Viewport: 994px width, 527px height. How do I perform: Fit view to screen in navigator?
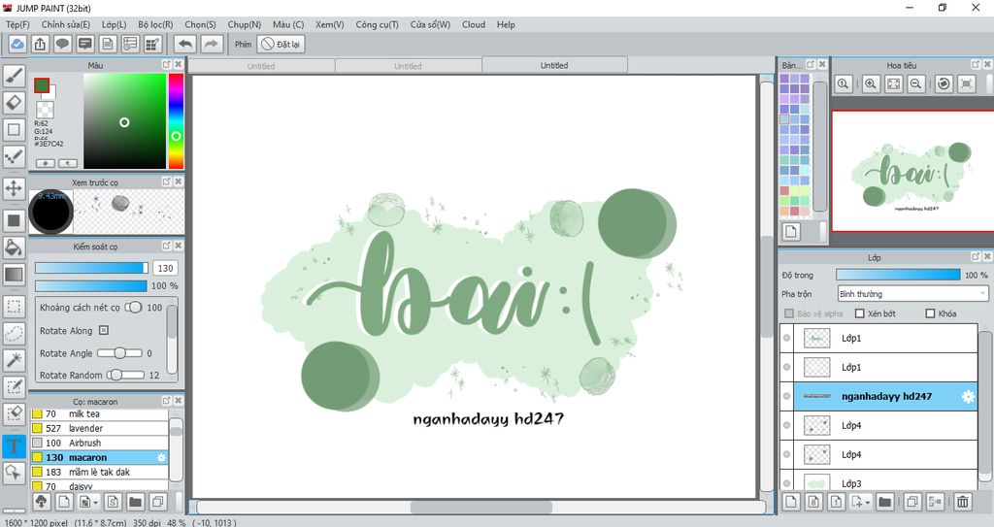click(893, 83)
